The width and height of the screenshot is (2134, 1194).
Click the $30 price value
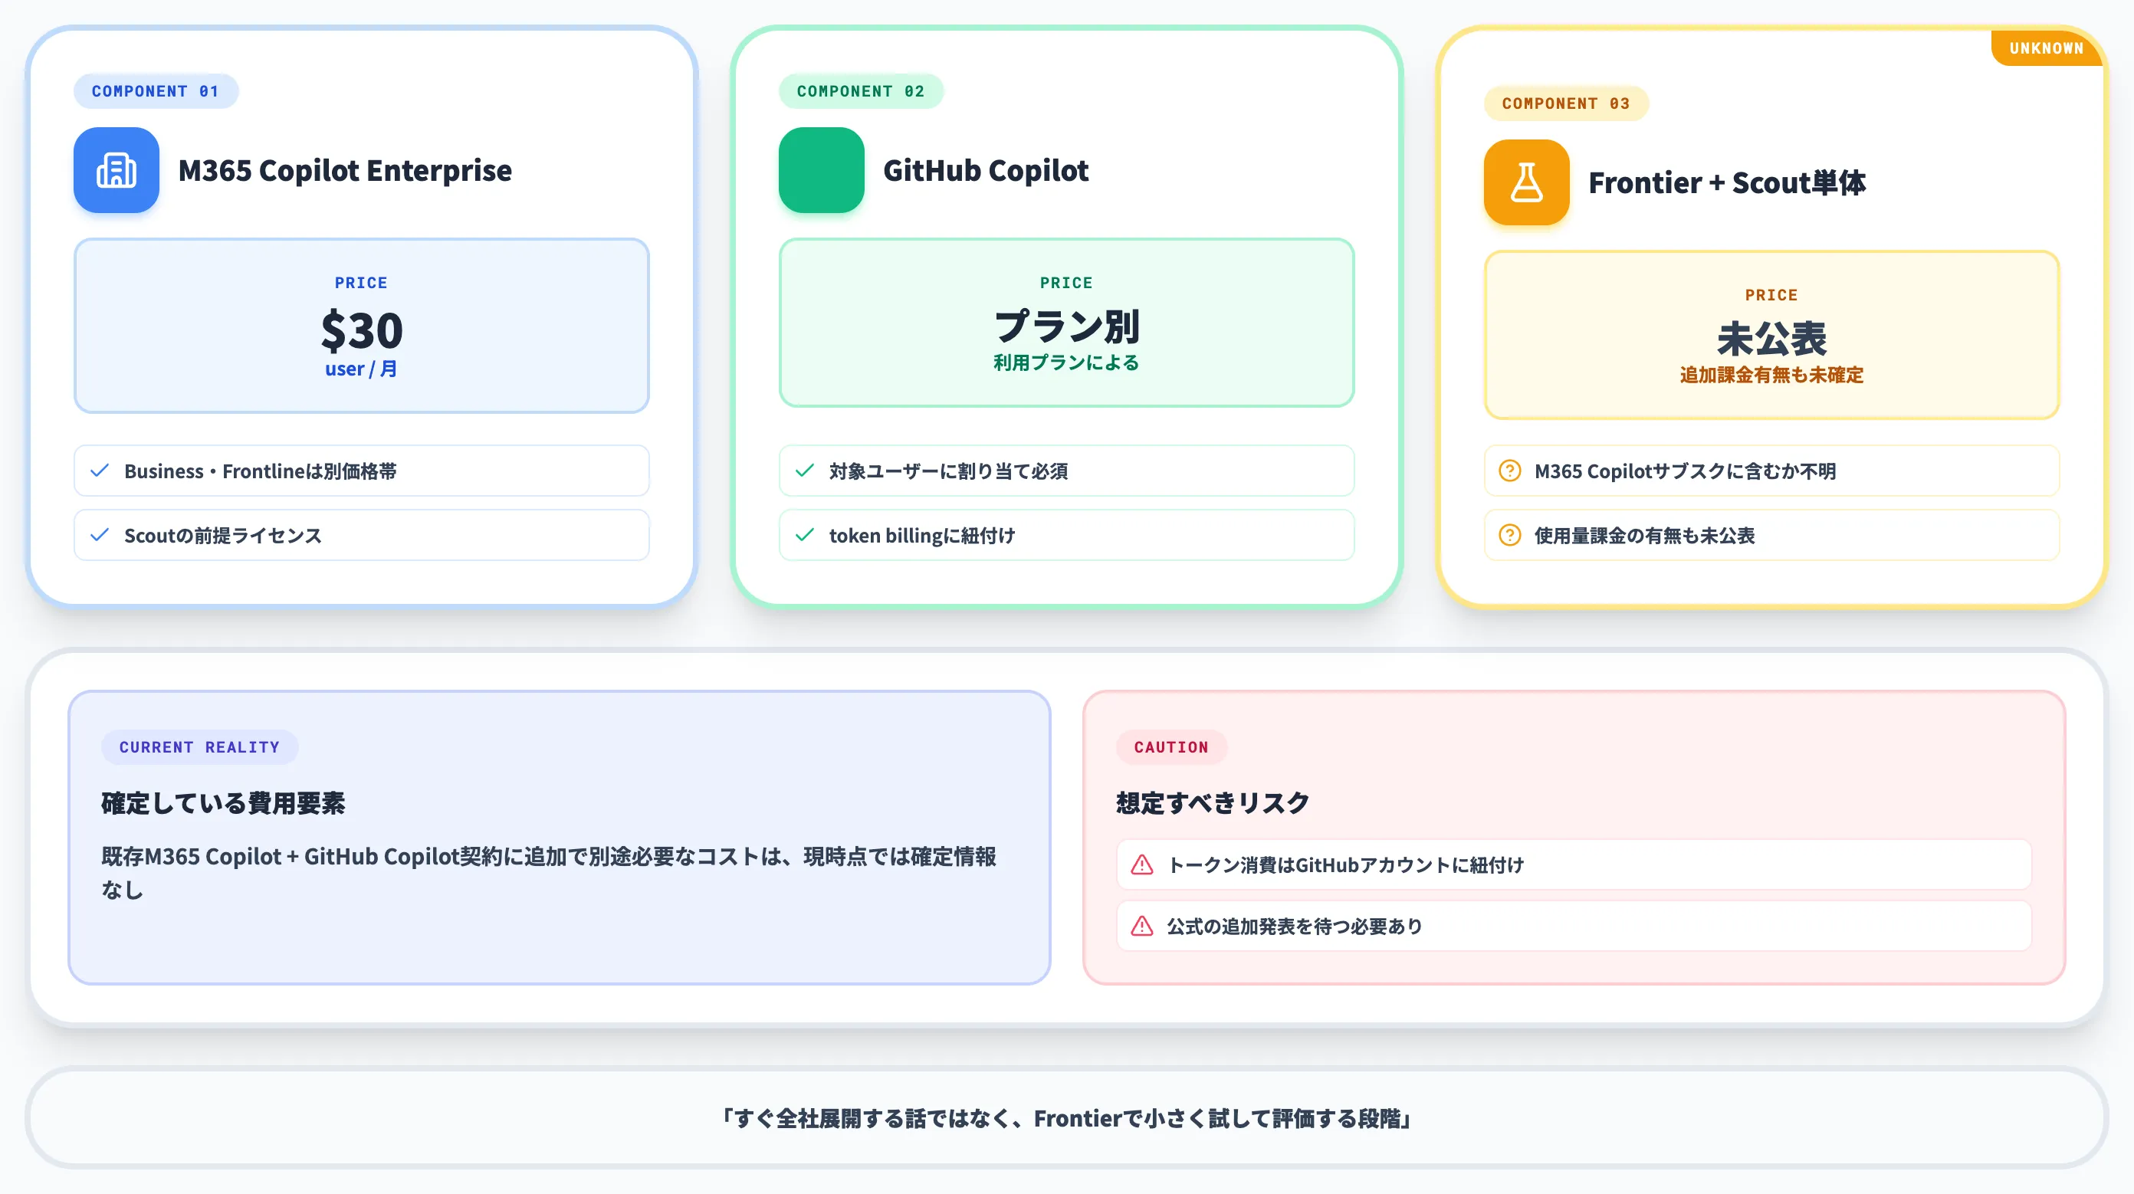point(361,330)
